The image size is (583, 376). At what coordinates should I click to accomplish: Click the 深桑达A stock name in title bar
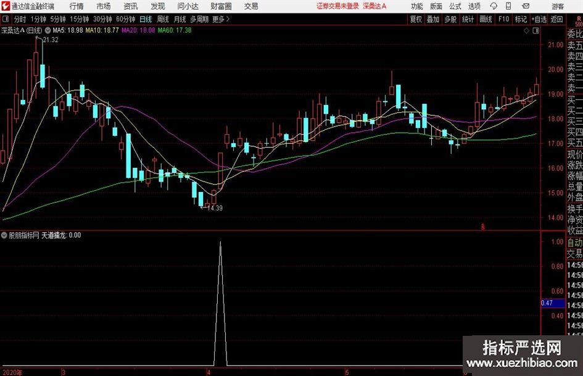tap(374, 6)
